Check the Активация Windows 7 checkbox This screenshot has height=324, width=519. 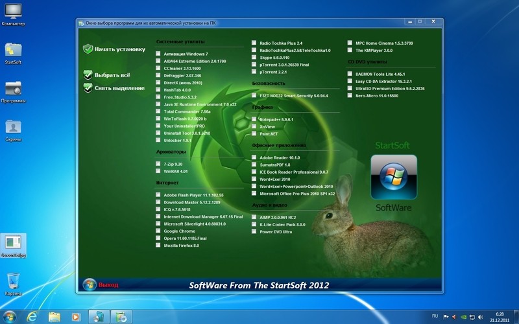click(158, 54)
